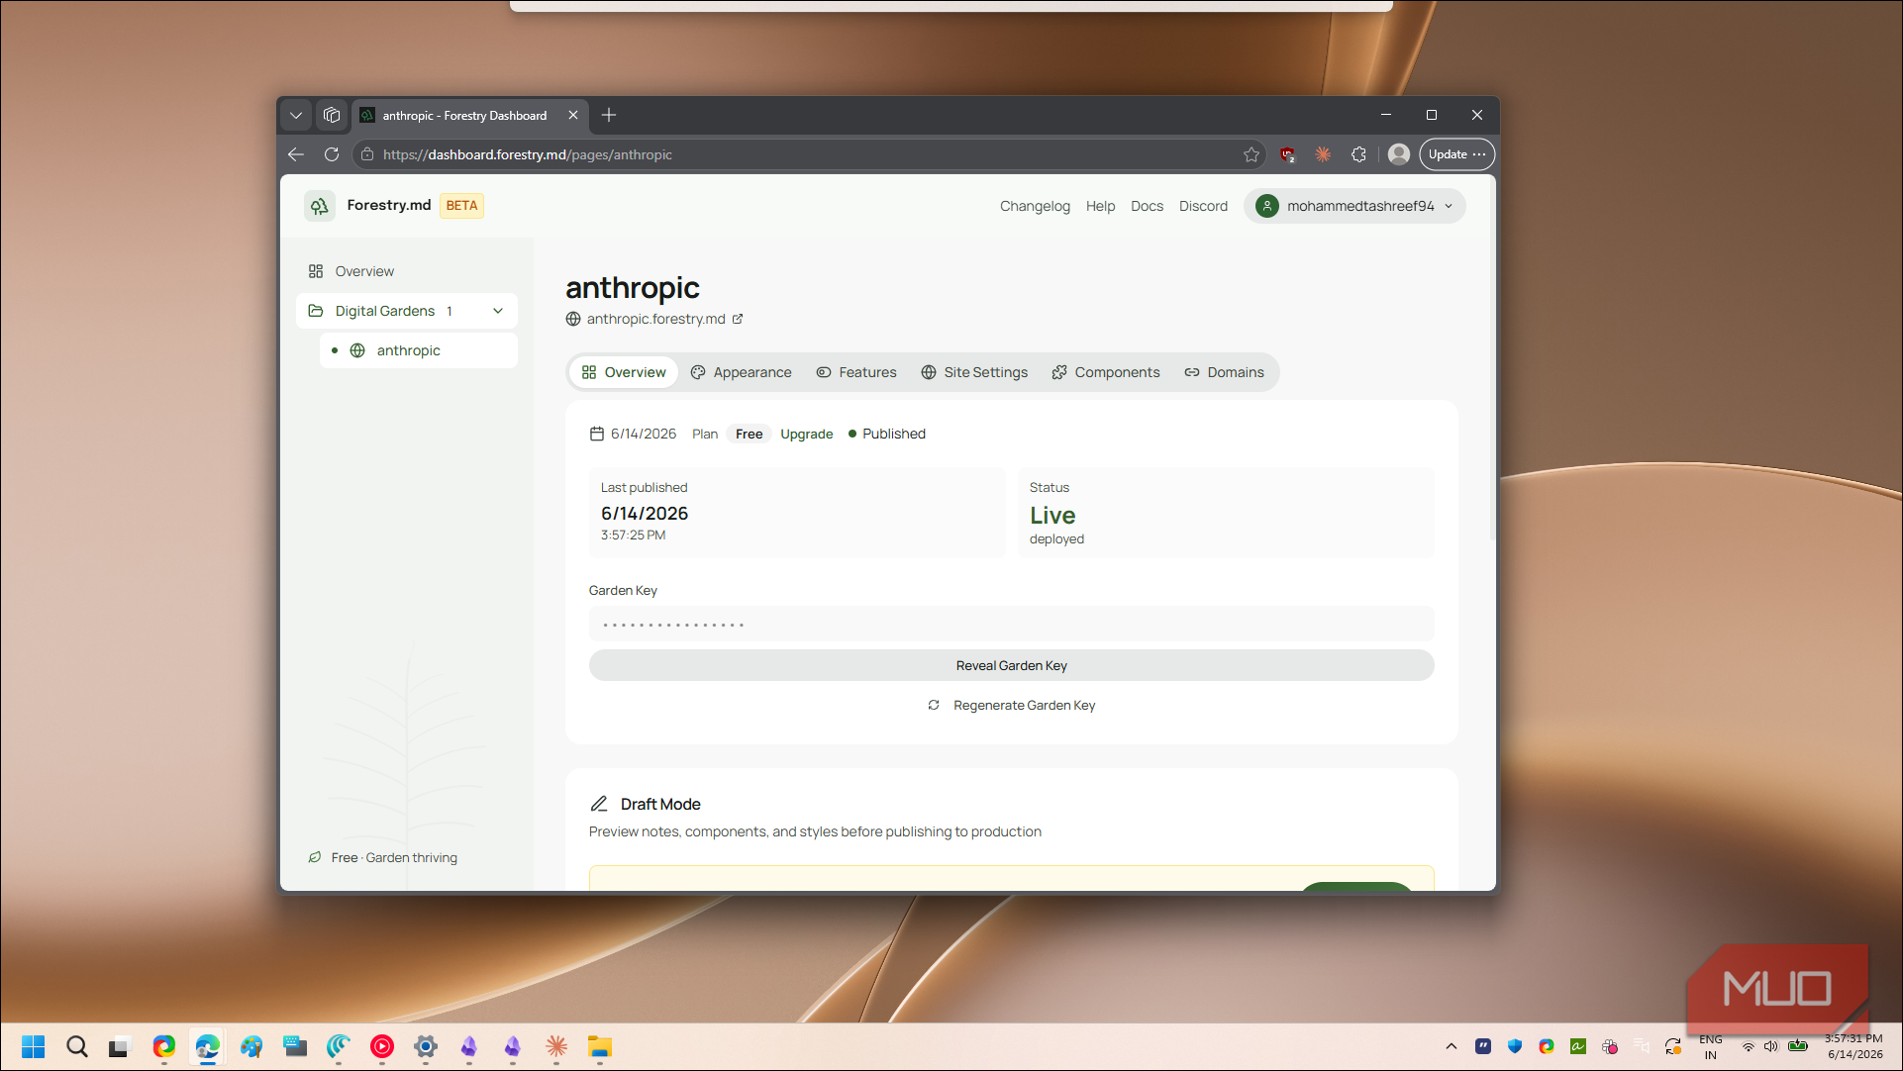Close the anthropic - Forestry Dashboard tab
Screen dimensions: 1903x1071
pos(573,115)
